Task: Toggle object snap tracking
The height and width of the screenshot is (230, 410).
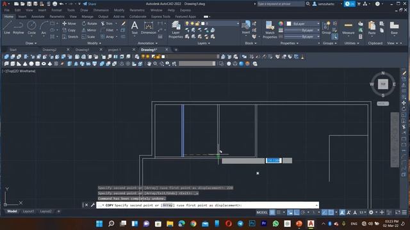Action: [x=325, y=212]
